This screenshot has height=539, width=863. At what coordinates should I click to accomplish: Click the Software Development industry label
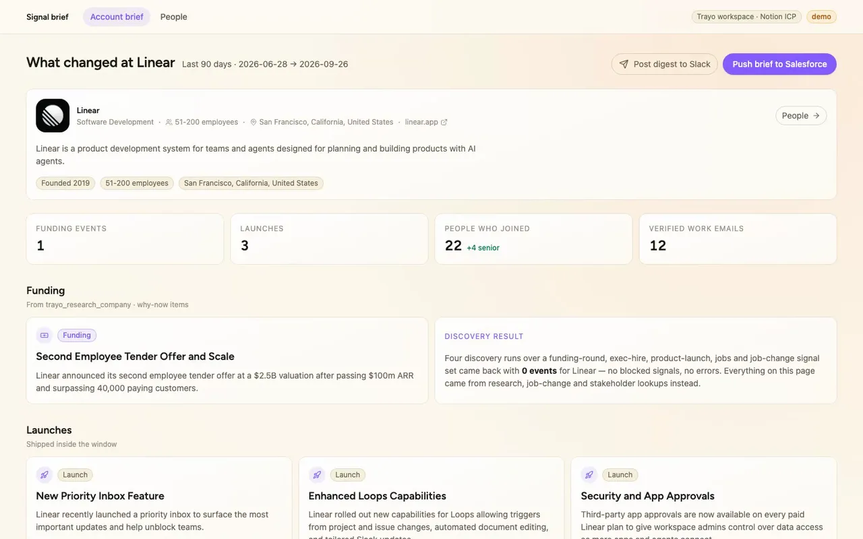(x=115, y=122)
